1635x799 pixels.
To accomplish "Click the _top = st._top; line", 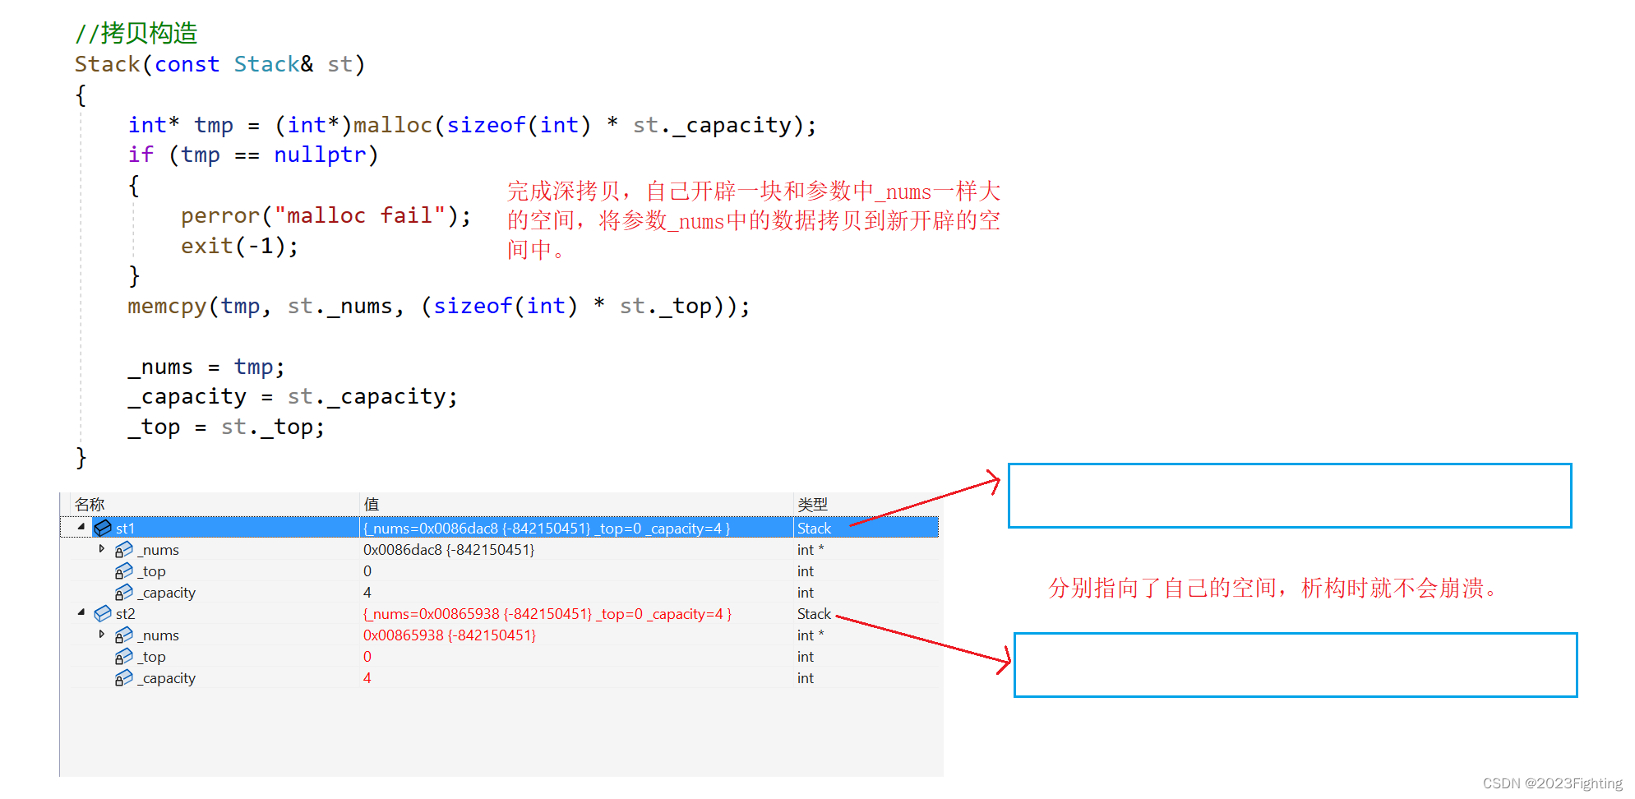I will (226, 427).
